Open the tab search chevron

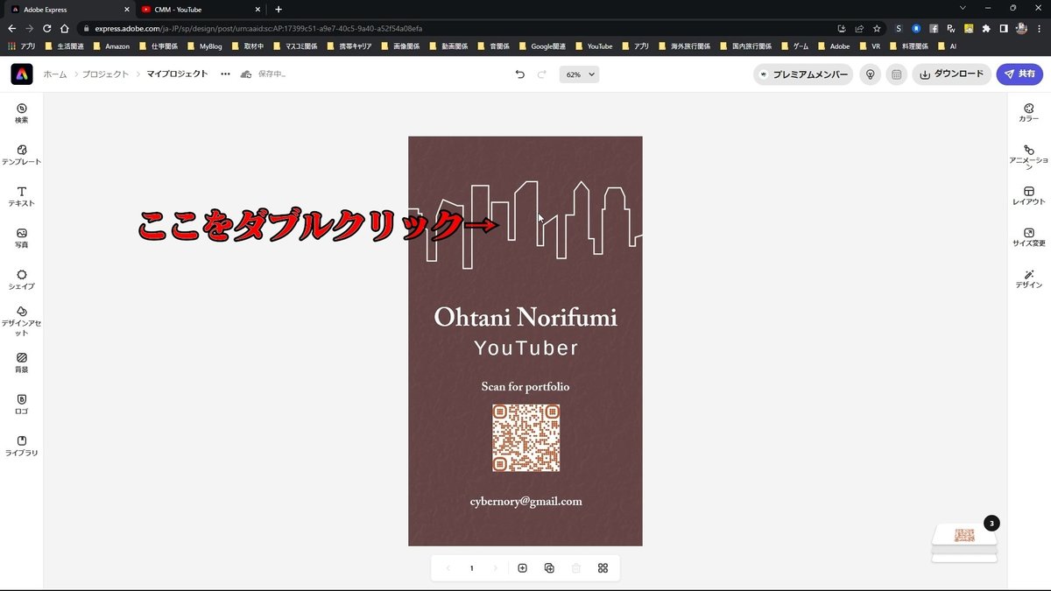click(x=963, y=8)
